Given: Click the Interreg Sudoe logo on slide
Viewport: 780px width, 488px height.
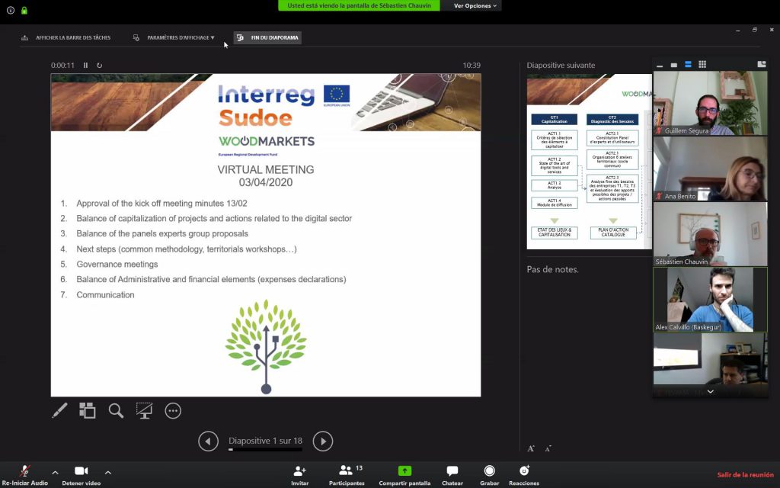Looking at the screenshot, I should coord(284,105).
